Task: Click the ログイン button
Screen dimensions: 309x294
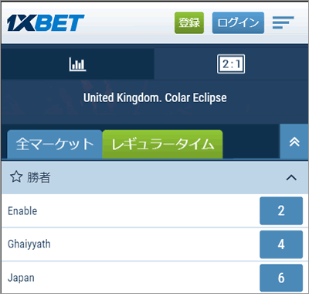Action: [238, 22]
